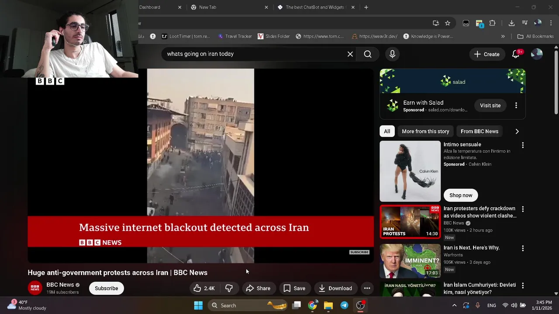Open Chrome extensions puzzle icon
The height and width of the screenshot is (314, 559).
[x=492, y=23]
